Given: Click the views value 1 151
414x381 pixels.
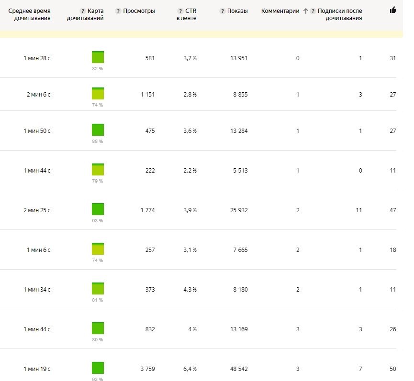Looking at the screenshot, I should point(147,95).
